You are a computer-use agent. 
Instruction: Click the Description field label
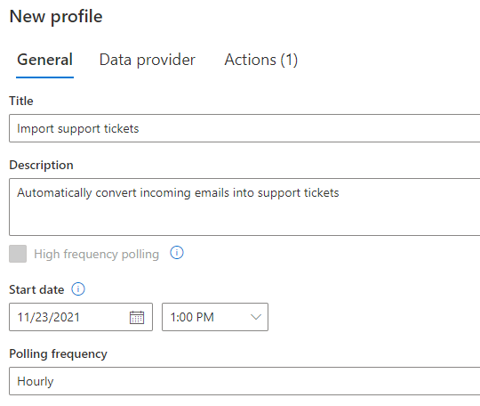(41, 166)
